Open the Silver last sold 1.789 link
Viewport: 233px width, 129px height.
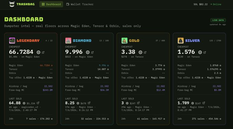pos(204,103)
